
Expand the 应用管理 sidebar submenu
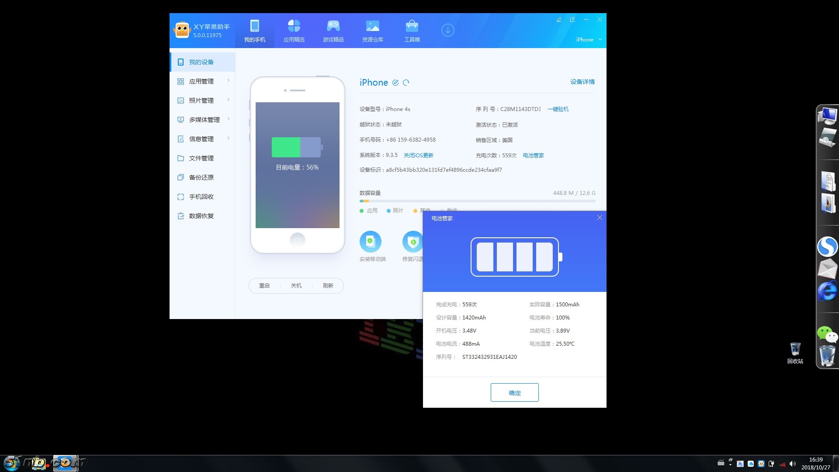click(228, 81)
